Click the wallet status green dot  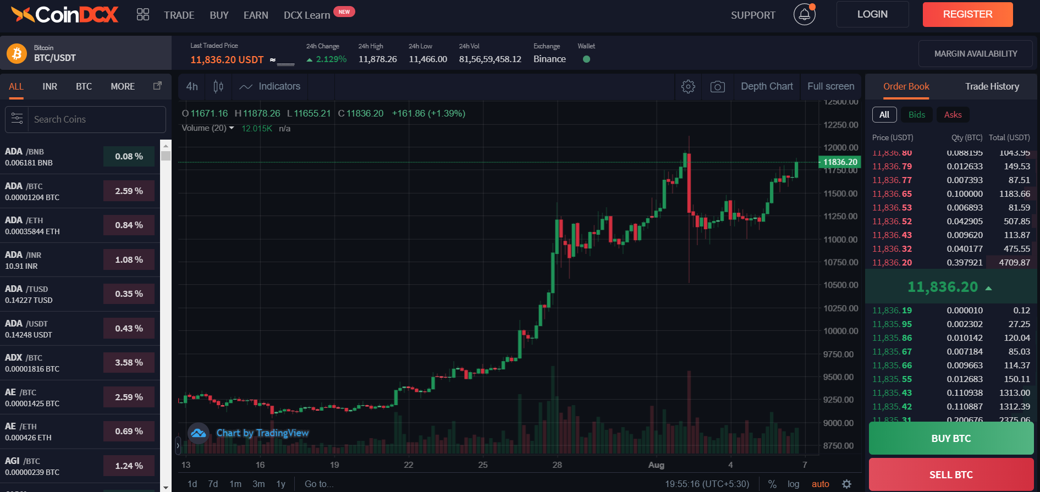pos(586,59)
